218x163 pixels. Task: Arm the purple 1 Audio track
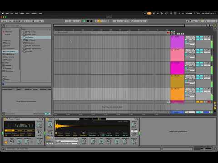209,37
